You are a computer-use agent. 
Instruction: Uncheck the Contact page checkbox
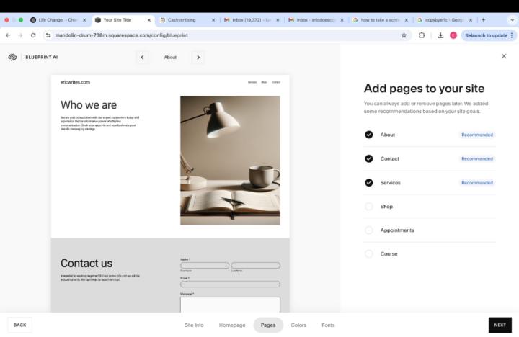(x=369, y=158)
